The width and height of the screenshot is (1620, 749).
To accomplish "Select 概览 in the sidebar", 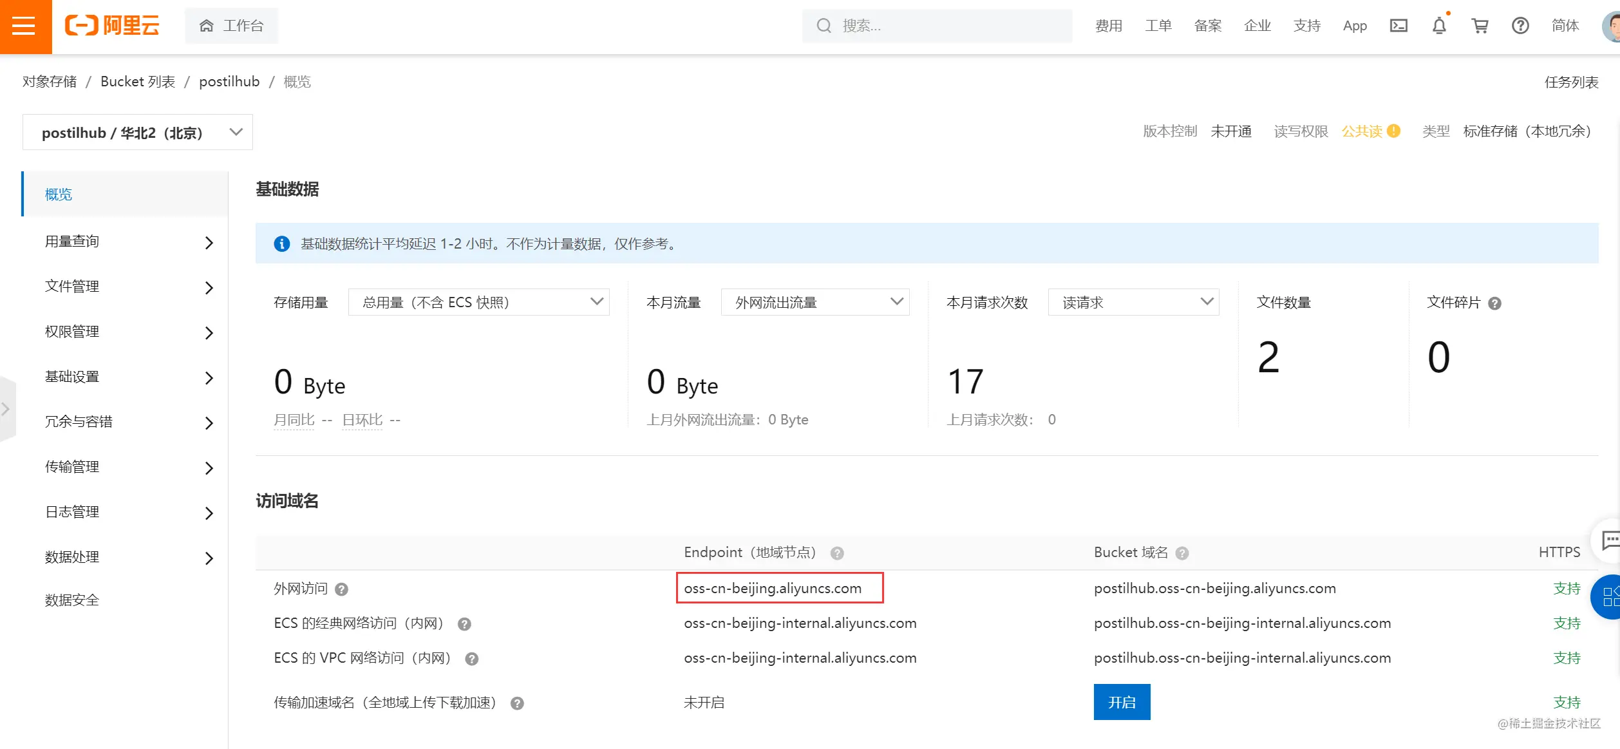I will point(126,194).
